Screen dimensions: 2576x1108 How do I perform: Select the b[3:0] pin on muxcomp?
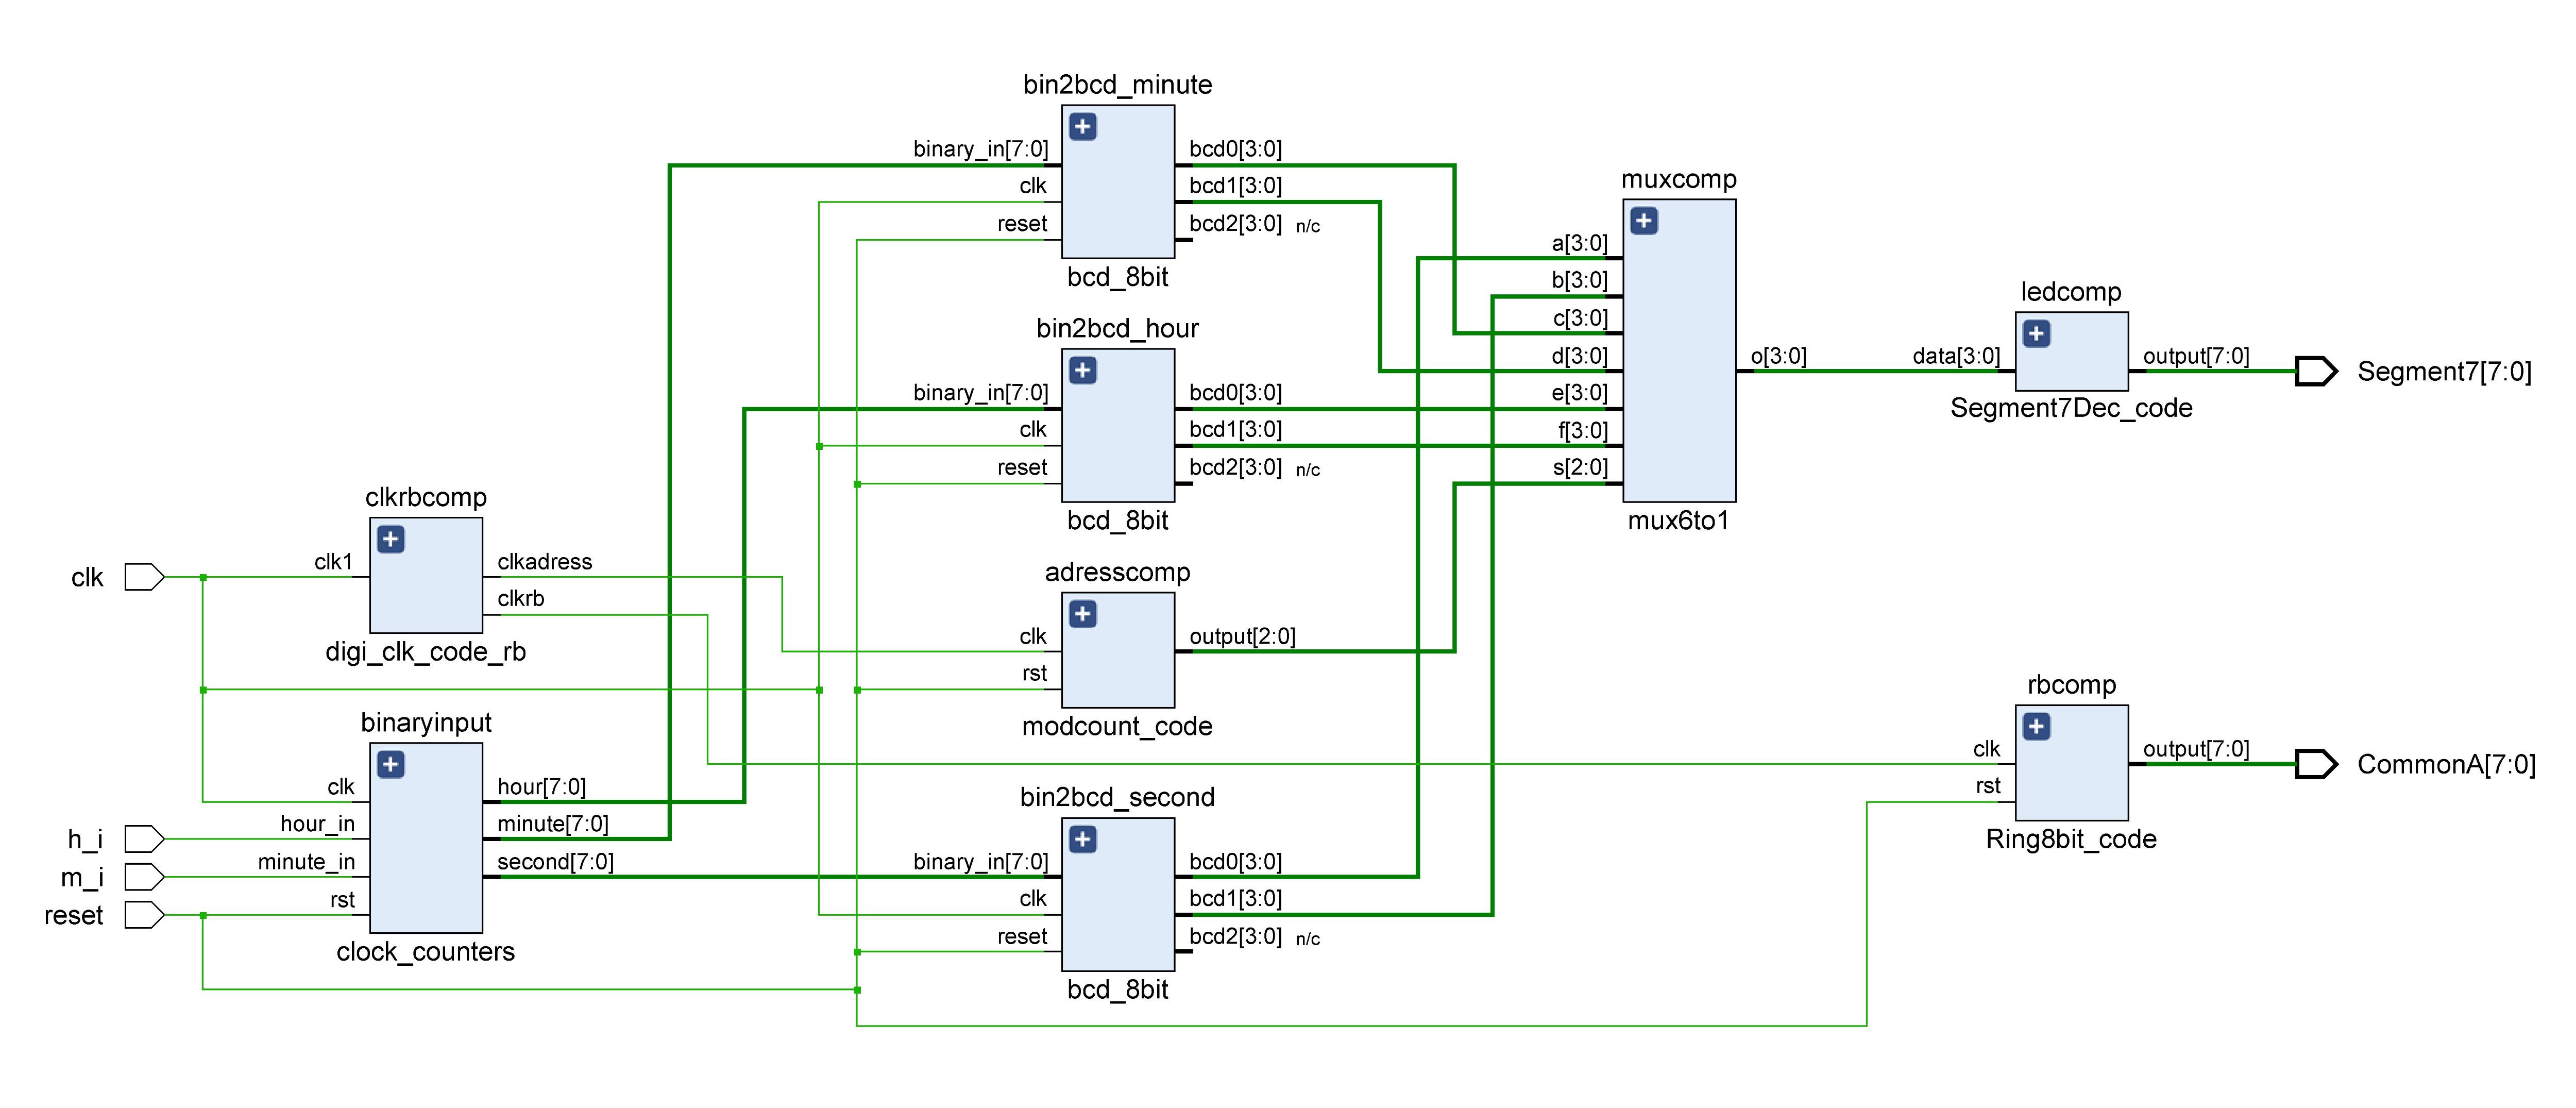click(x=1580, y=280)
